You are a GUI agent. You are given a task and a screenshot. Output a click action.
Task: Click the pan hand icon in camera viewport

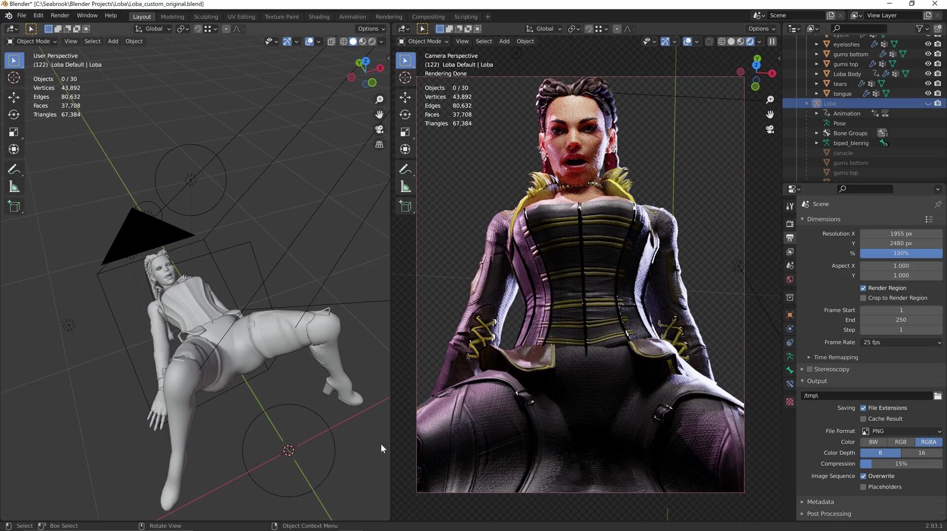pyautogui.click(x=770, y=114)
